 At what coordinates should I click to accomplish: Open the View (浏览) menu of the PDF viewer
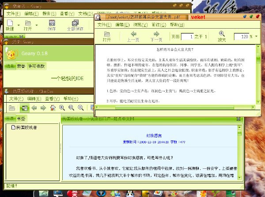[140, 25]
